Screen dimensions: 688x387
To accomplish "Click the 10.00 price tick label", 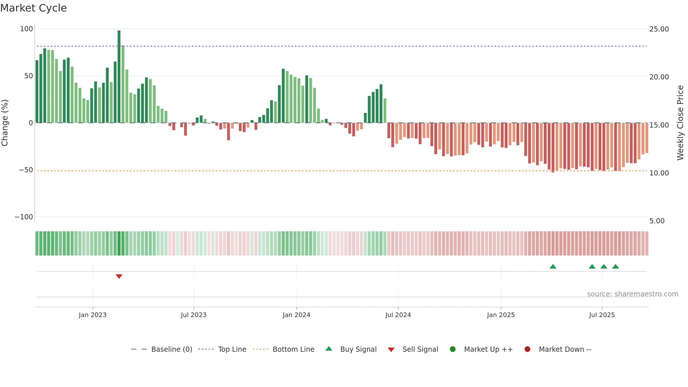I will coord(659,173).
